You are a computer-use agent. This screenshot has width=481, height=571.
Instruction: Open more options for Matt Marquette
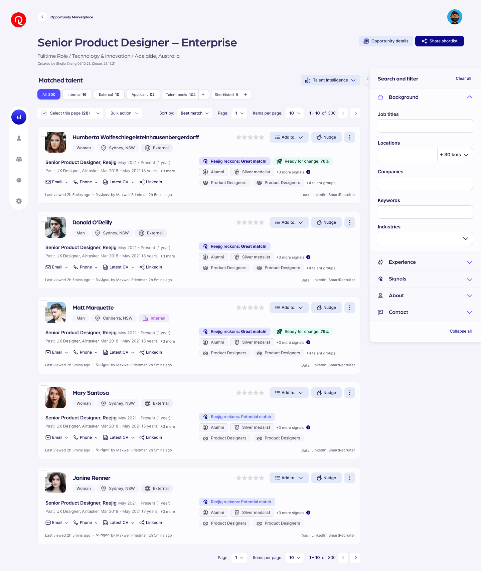coord(350,308)
